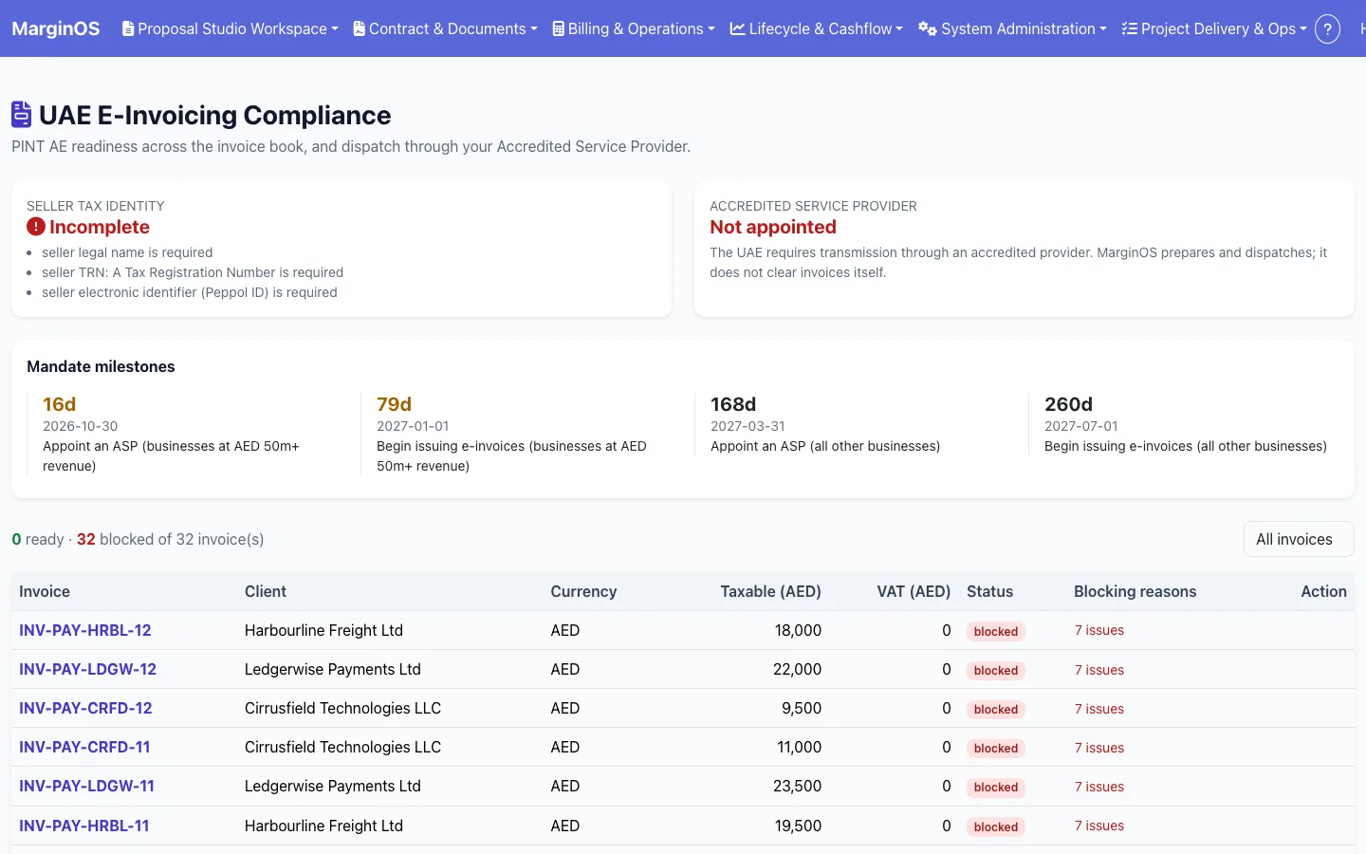Click the blocked badge for INV-PAY-CRFD-11
The image size is (1366, 854).
pos(995,748)
